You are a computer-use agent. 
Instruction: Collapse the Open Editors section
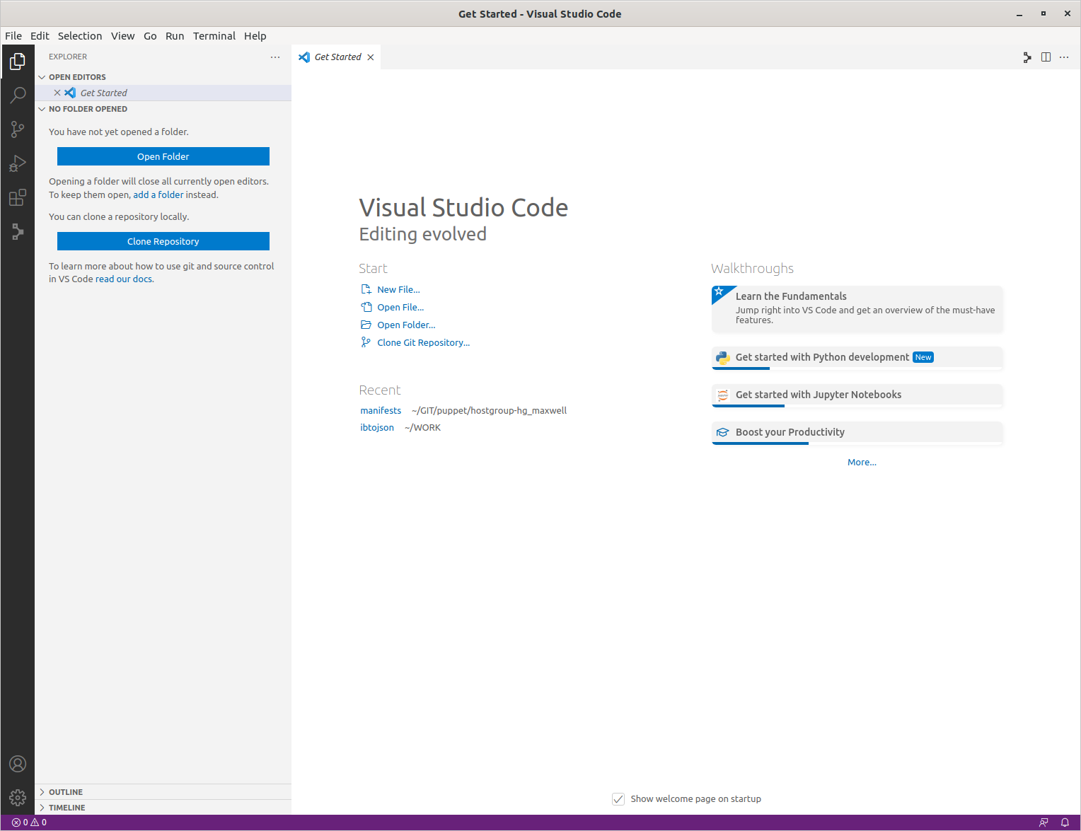click(76, 77)
